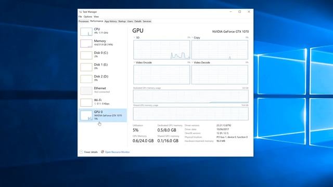This screenshot has width=333, height=187.
Task: Open the View menu
Action: tap(96, 17)
